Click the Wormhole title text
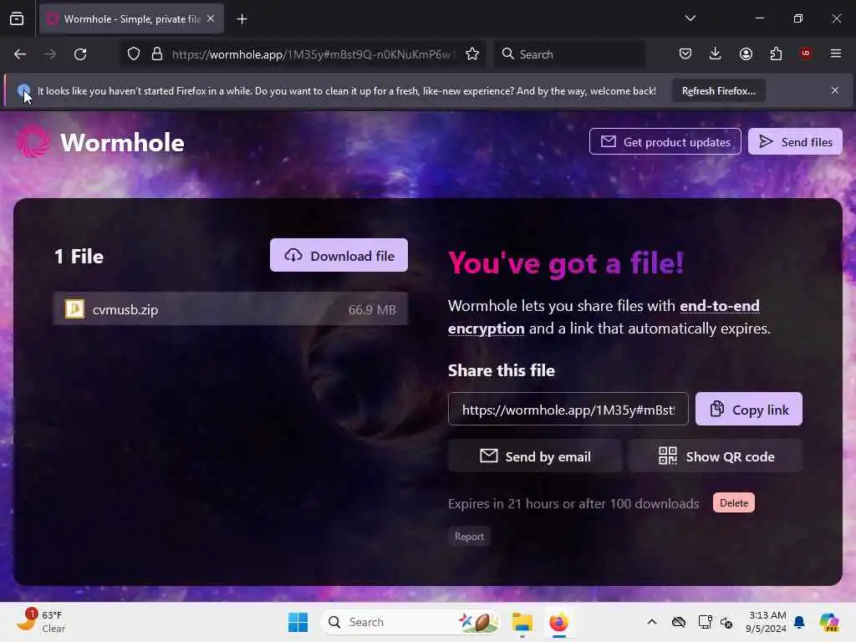This screenshot has height=642, width=856. coord(122,143)
